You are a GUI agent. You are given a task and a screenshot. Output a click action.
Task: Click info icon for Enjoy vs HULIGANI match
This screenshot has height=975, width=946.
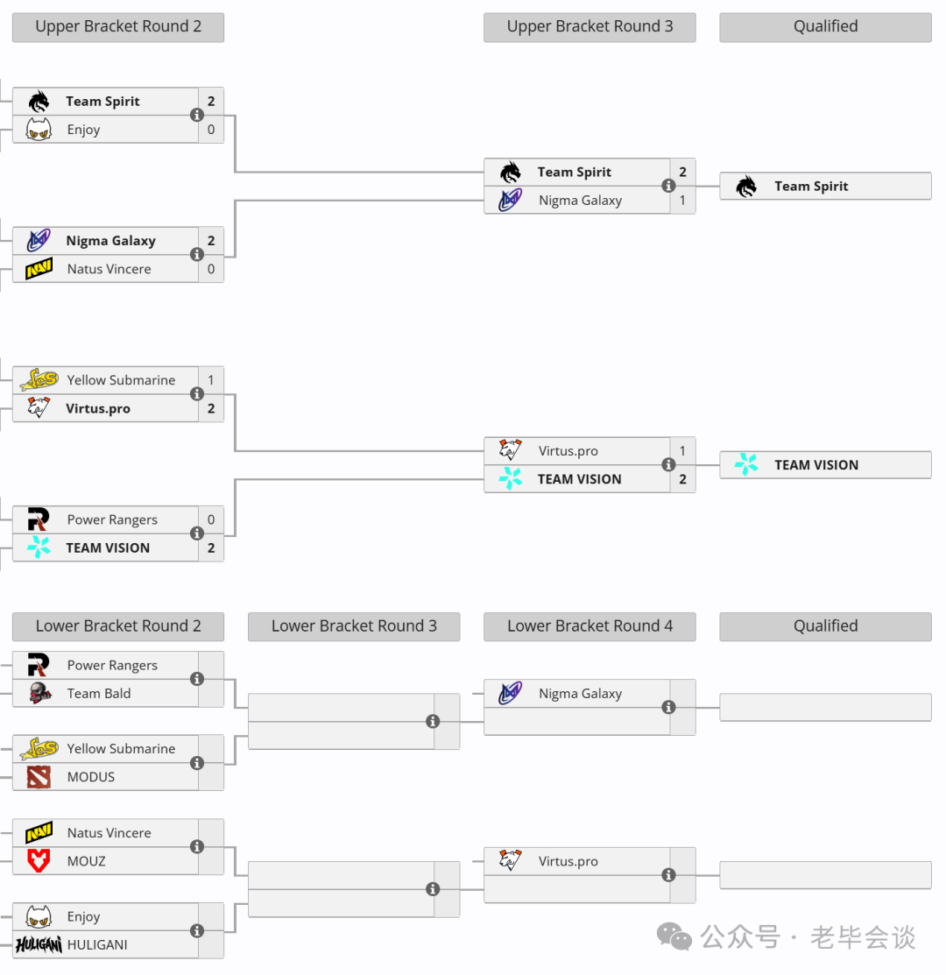click(x=197, y=930)
